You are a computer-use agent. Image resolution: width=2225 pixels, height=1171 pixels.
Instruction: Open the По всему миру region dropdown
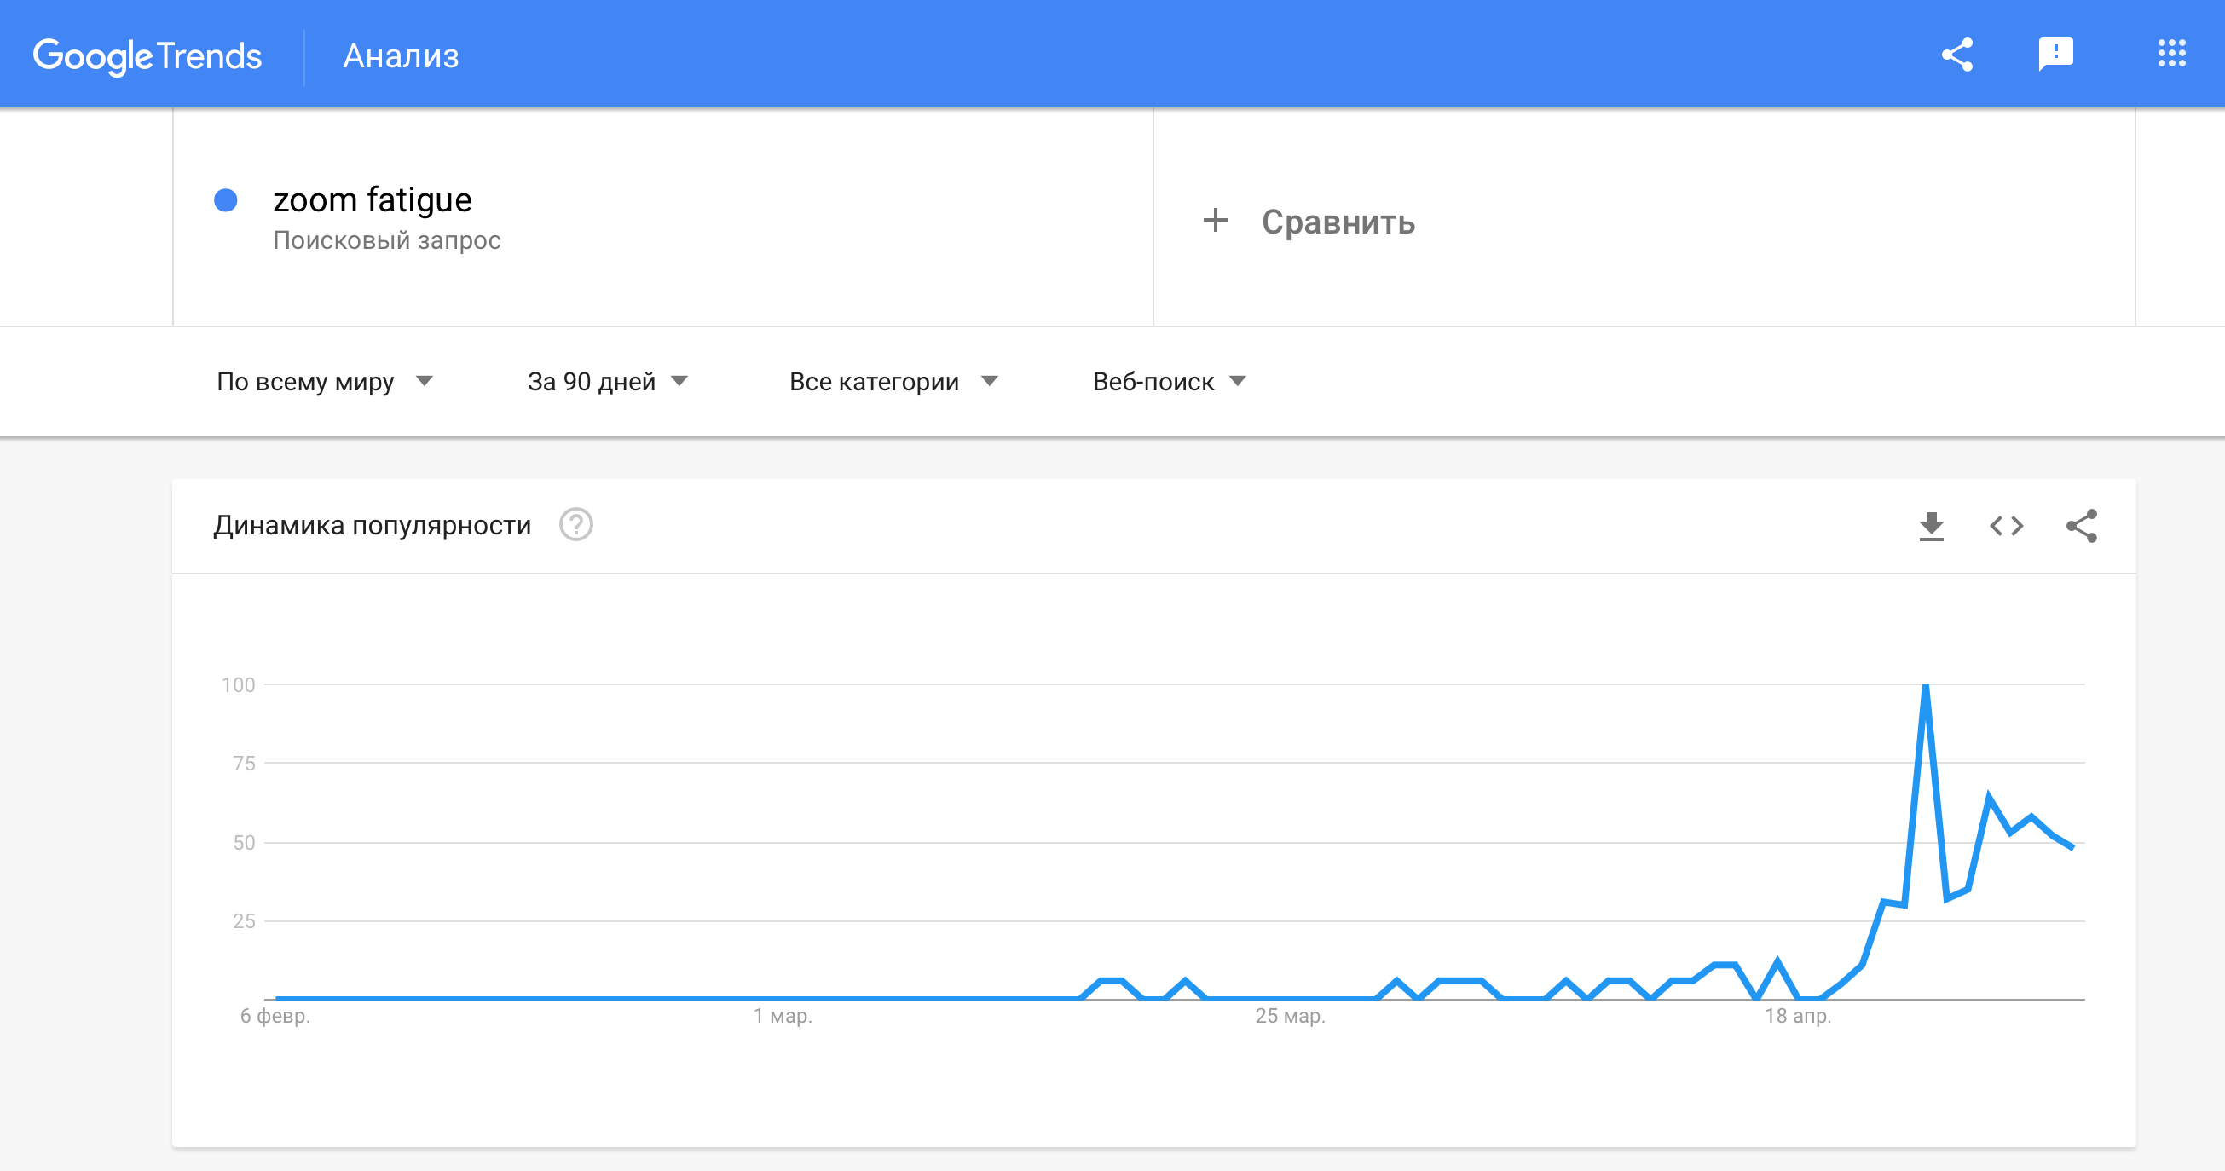pos(324,382)
